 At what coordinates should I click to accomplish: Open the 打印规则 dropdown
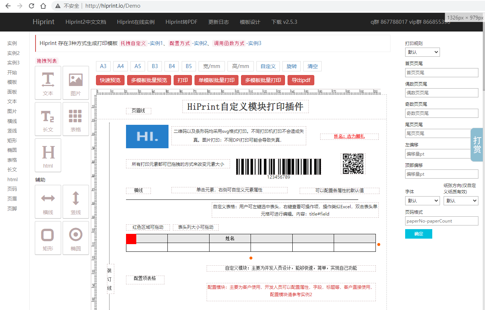(x=422, y=52)
